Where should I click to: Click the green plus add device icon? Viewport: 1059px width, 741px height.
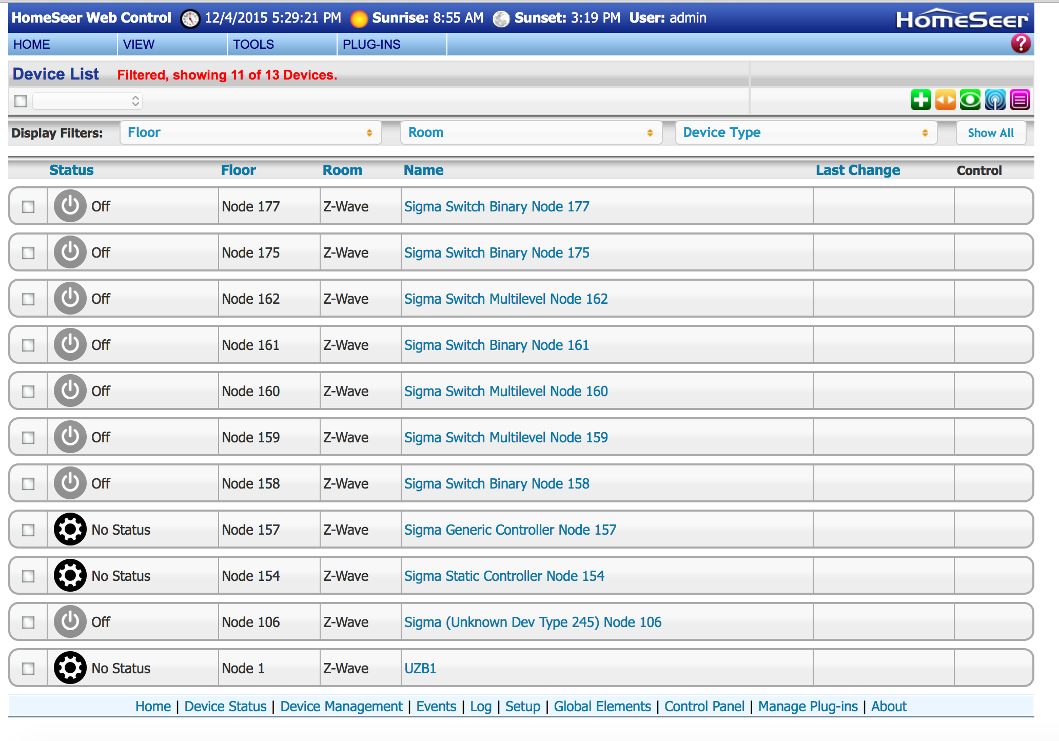click(x=921, y=100)
